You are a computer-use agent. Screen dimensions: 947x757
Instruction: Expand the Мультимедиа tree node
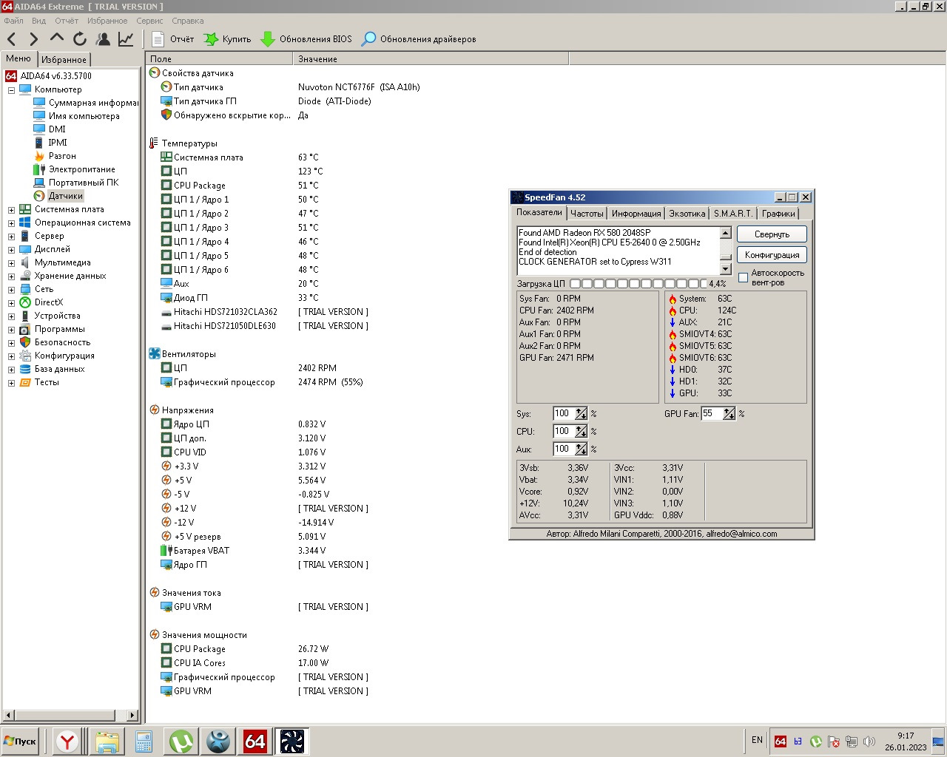click(11, 263)
